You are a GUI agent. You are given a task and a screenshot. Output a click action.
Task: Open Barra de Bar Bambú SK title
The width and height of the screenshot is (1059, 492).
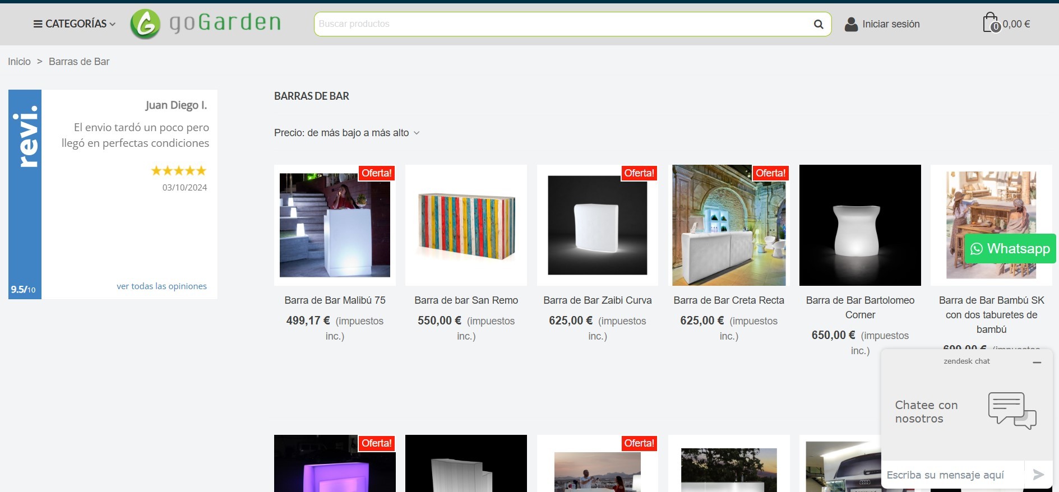pyautogui.click(x=991, y=314)
